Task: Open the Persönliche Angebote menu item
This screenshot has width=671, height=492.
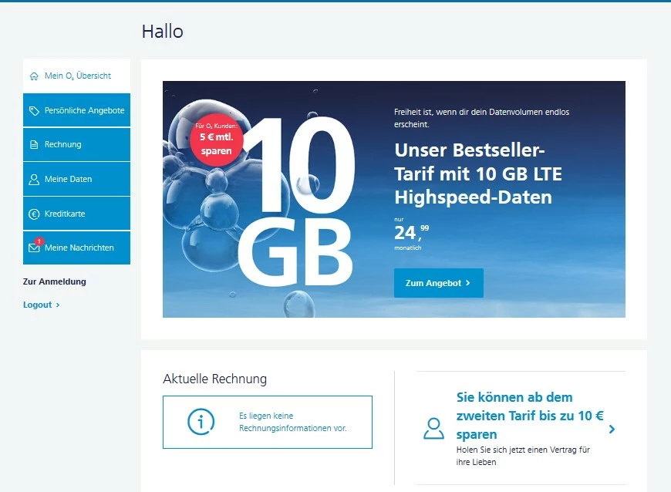Action: [76, 110]
